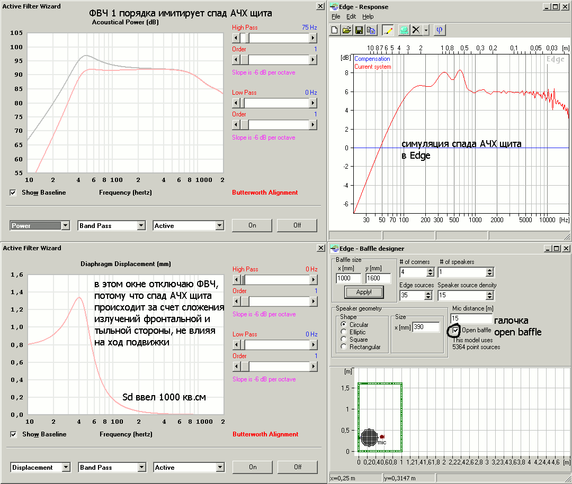Viewport: 572px width, 484px height.
Task: Click the teal overlay icon in Edge toolbar
Action: point(404,30)
